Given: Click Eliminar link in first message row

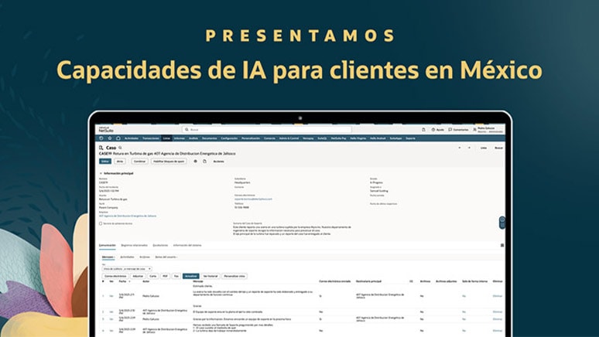Looking at the screenshot, I should point(498,296).
